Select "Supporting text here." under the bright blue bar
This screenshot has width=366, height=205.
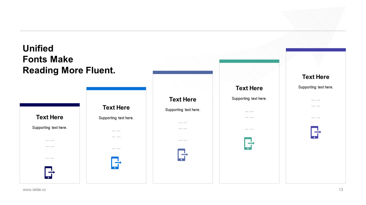tap(116, 118)
